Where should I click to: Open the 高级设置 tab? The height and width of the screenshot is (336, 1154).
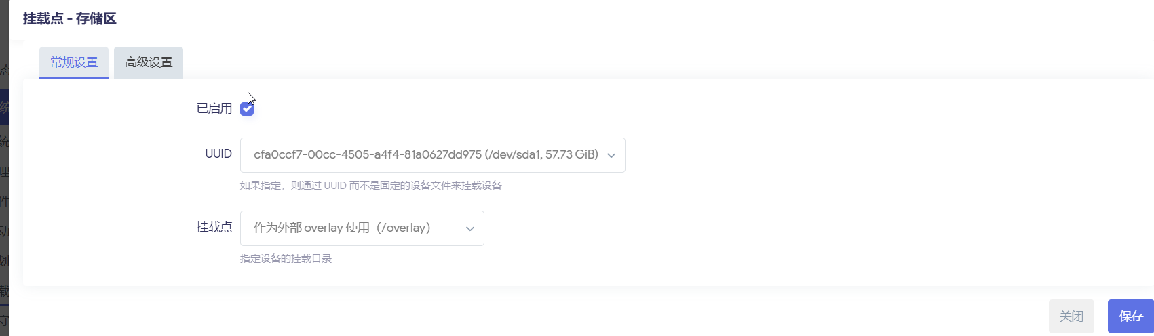click(x=149, y=62)
